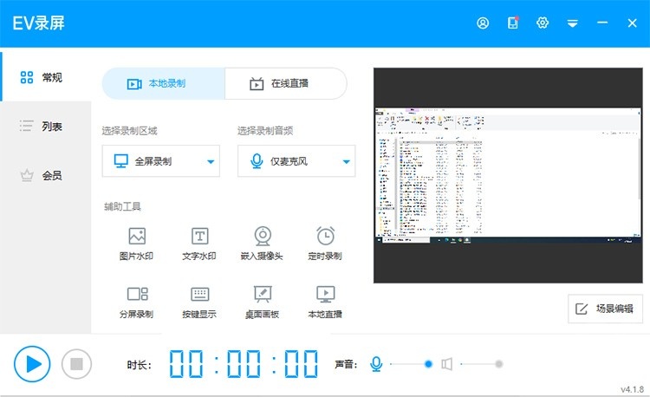Open the 桌面画板 desktop drawing board tool
The height and width of the screenshot is (397, 650).
click(262, 303)
